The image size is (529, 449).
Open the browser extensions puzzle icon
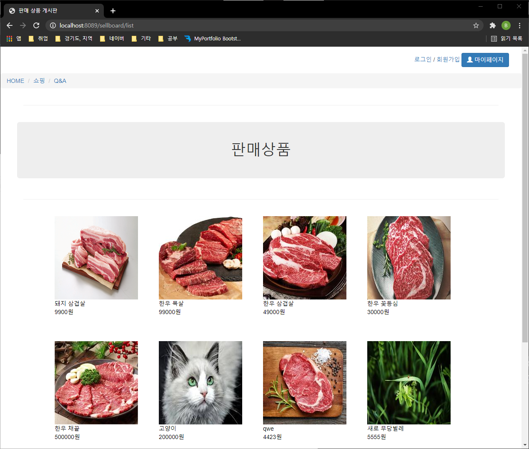click(492, 25)
